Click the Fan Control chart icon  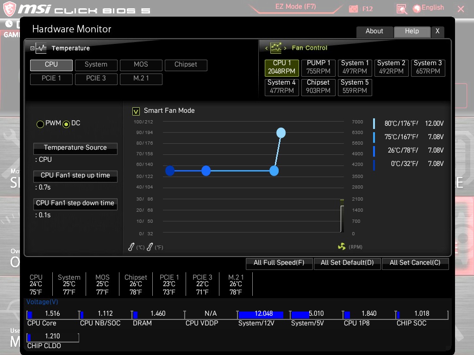pyautogui.click(x=276, y=48)
